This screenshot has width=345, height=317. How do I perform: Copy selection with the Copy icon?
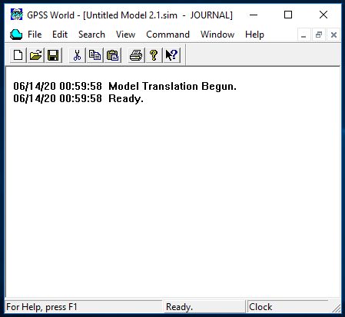click(x=95, y=55)
